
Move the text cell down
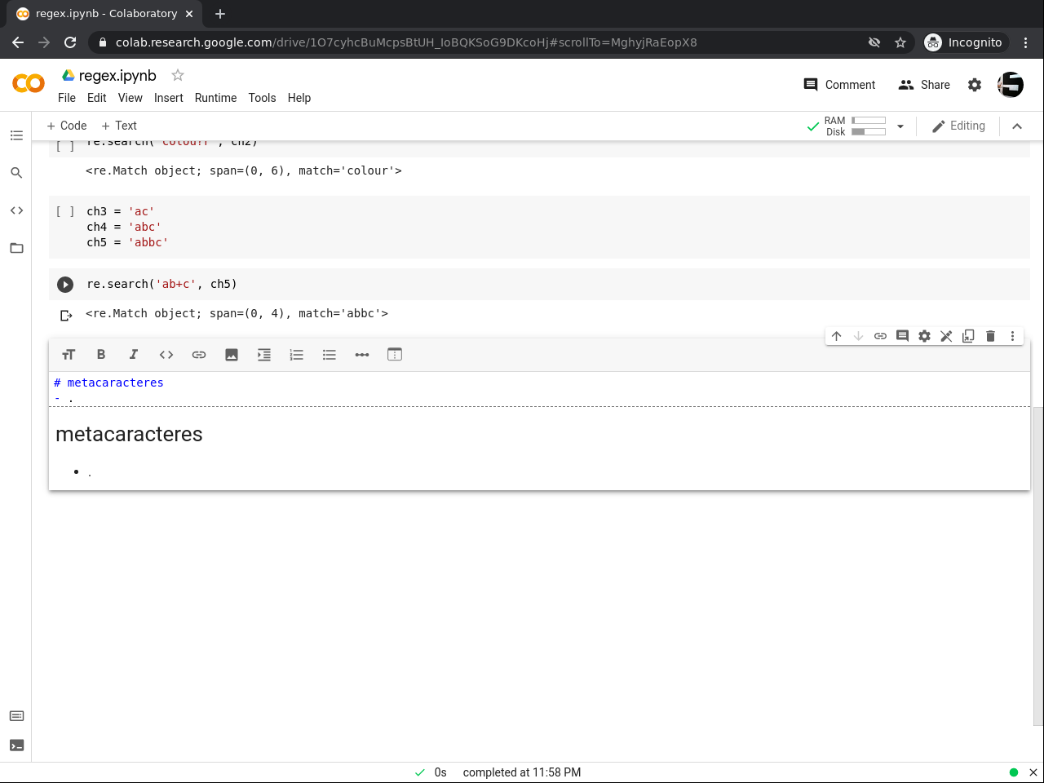tap(859, 336)
